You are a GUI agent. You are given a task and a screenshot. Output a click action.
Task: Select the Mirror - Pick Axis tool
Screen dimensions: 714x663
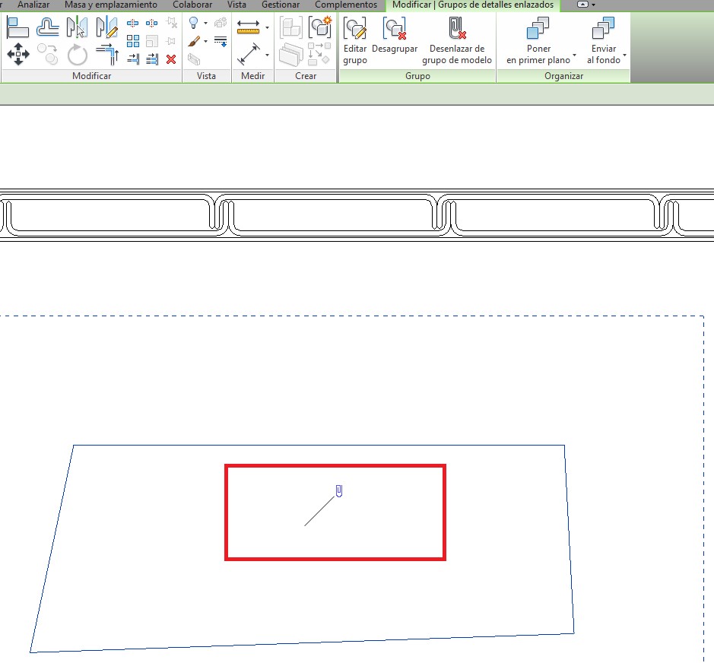77,28
